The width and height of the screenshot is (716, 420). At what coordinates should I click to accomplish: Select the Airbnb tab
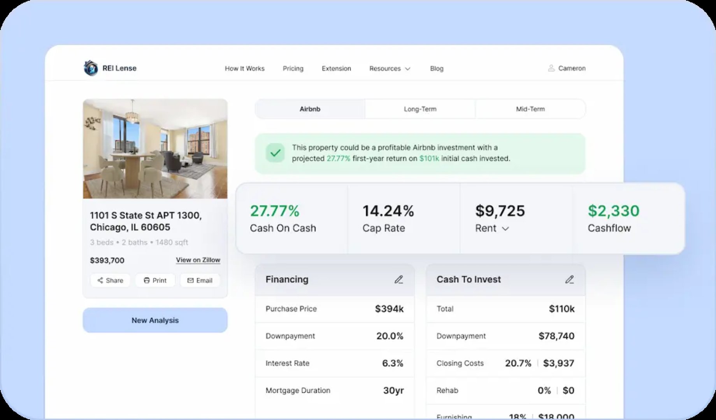click(x=310, y=109)
